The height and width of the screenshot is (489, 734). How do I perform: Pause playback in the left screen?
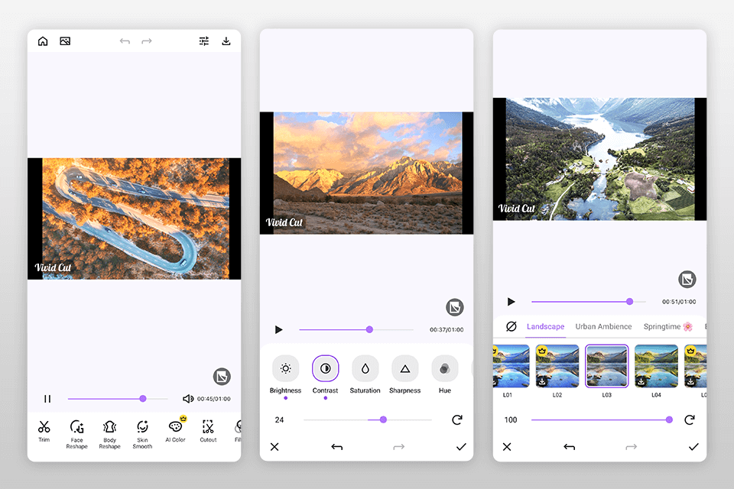tap(47, 399)
